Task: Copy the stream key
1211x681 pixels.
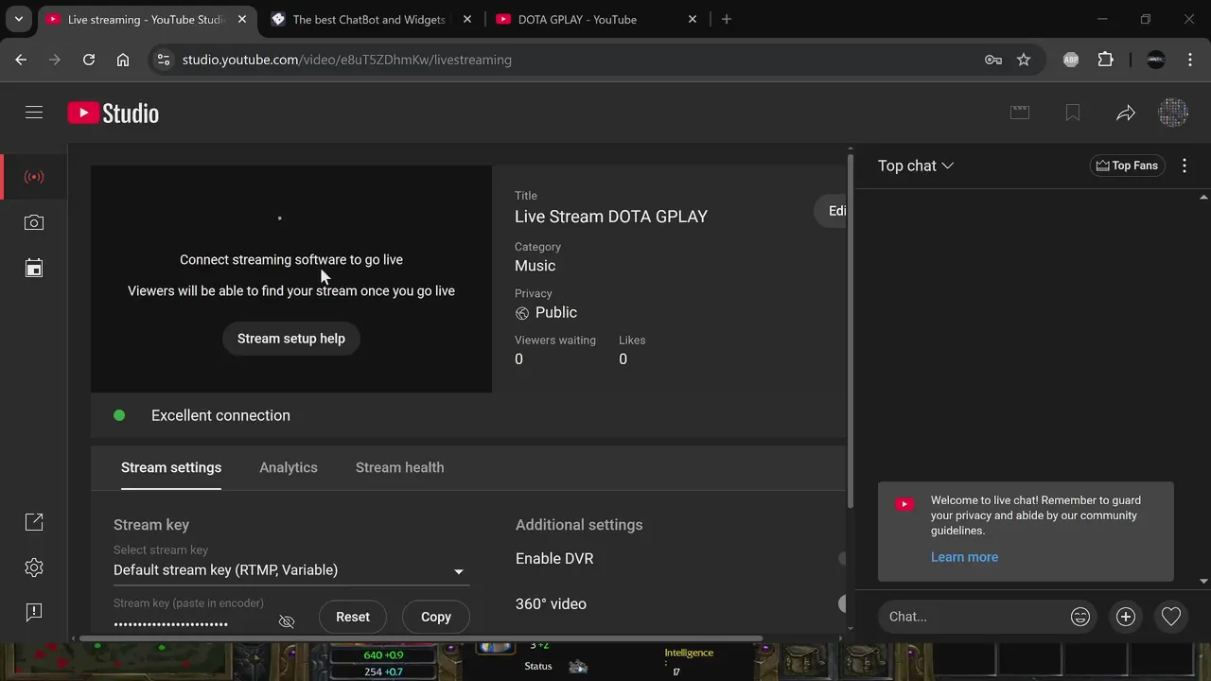Action: pyautogui.click(x=436, y=617)
